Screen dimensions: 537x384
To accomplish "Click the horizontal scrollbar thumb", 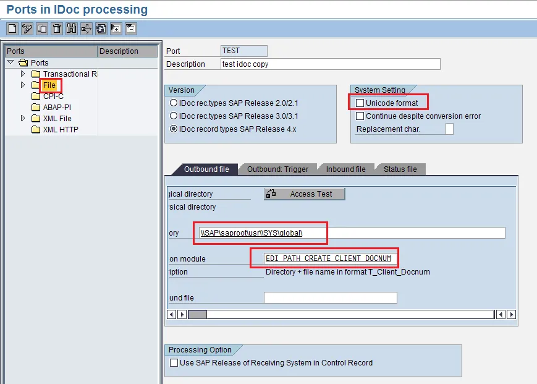I will click(x=198, y=314).
